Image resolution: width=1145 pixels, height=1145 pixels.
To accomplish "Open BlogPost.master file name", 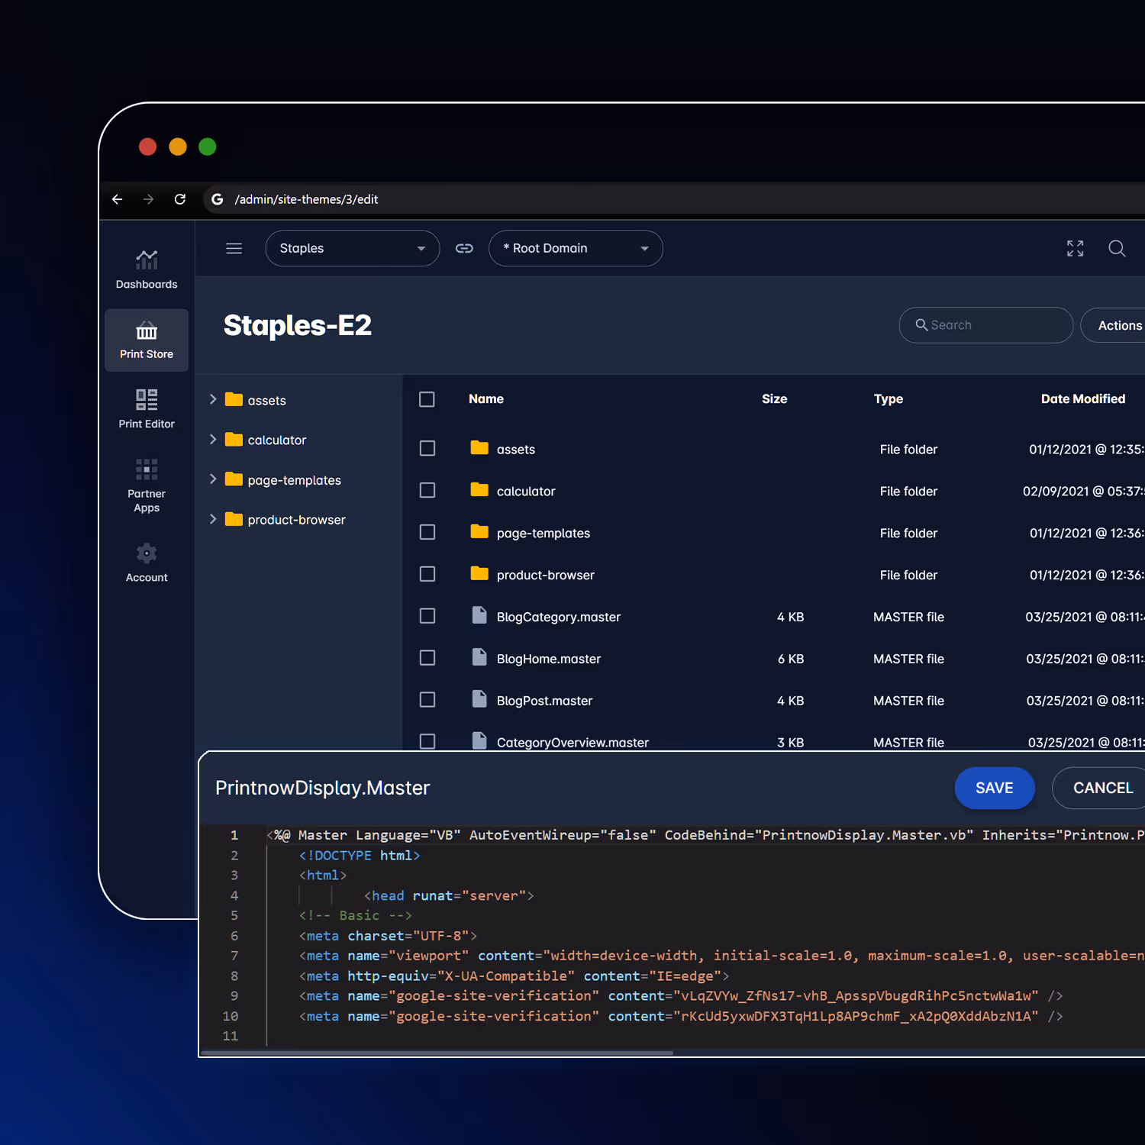I will pos(544,701).
